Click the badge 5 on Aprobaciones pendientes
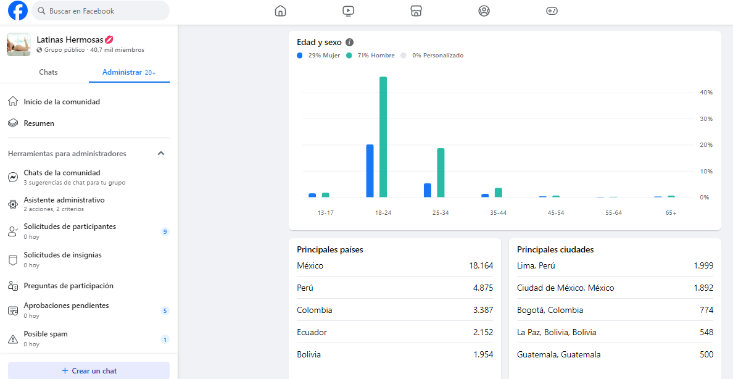Image resolution: width=733 pixels, height=379 pixels. coord(165,310)
